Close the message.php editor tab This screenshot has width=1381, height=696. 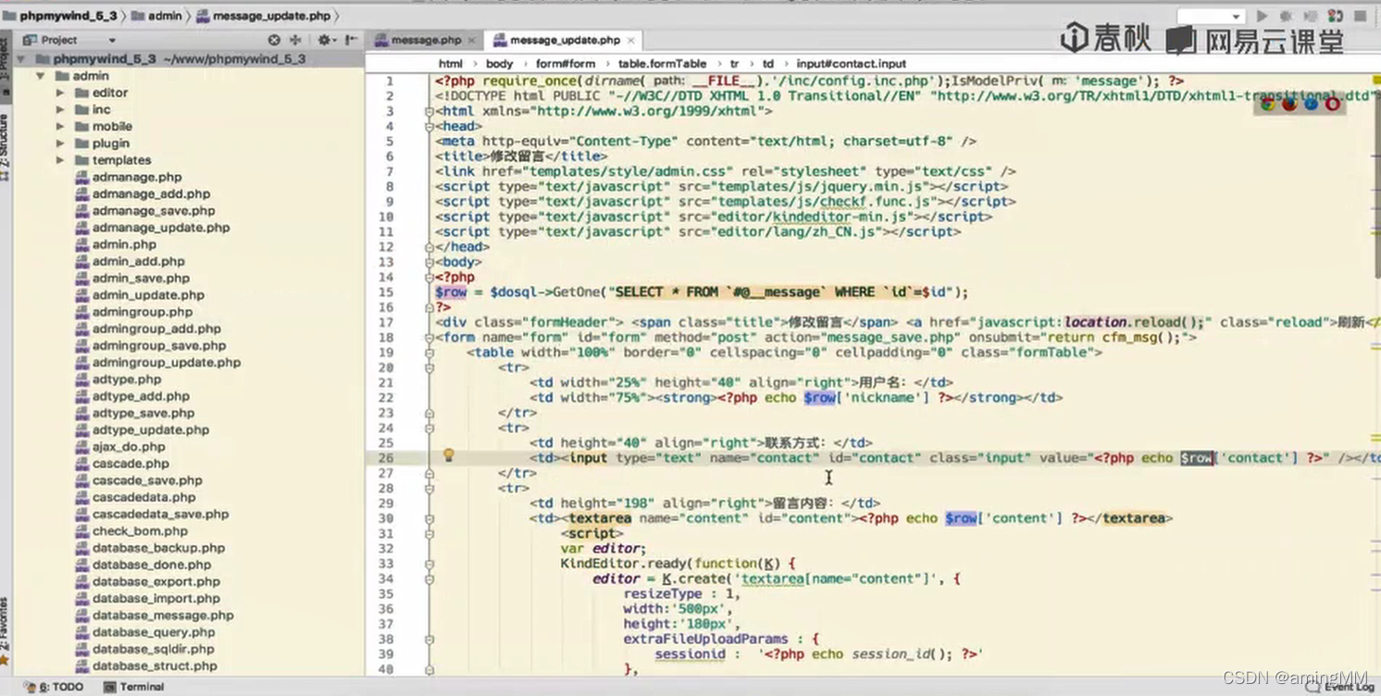(472, 41)
